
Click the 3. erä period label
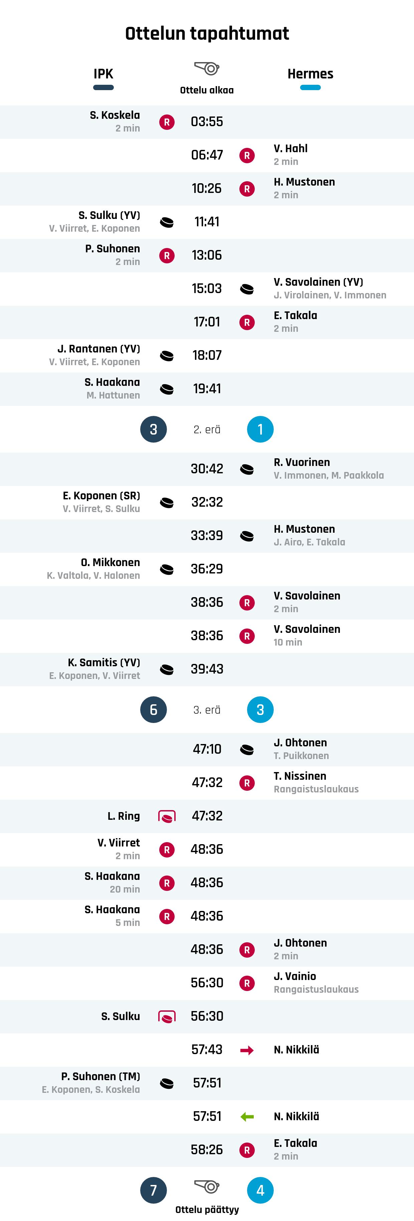pos(207,710)
